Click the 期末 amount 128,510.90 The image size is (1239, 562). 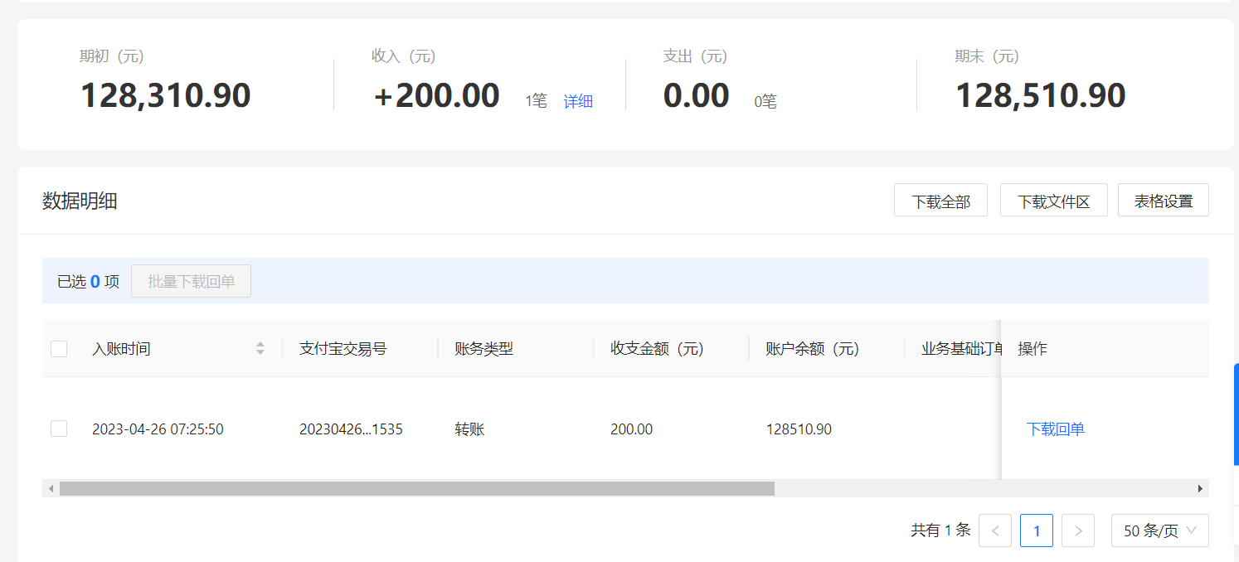[x=1040, y=95]
